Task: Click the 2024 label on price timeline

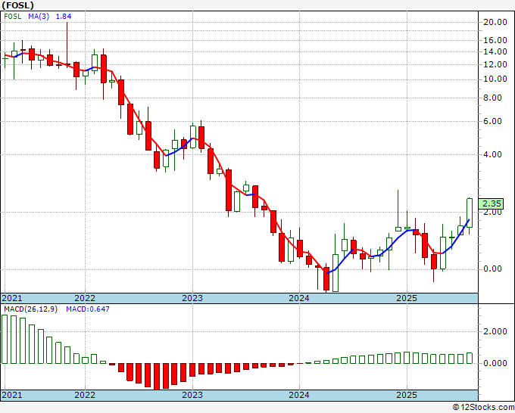Action: click(x=299, y=298)
